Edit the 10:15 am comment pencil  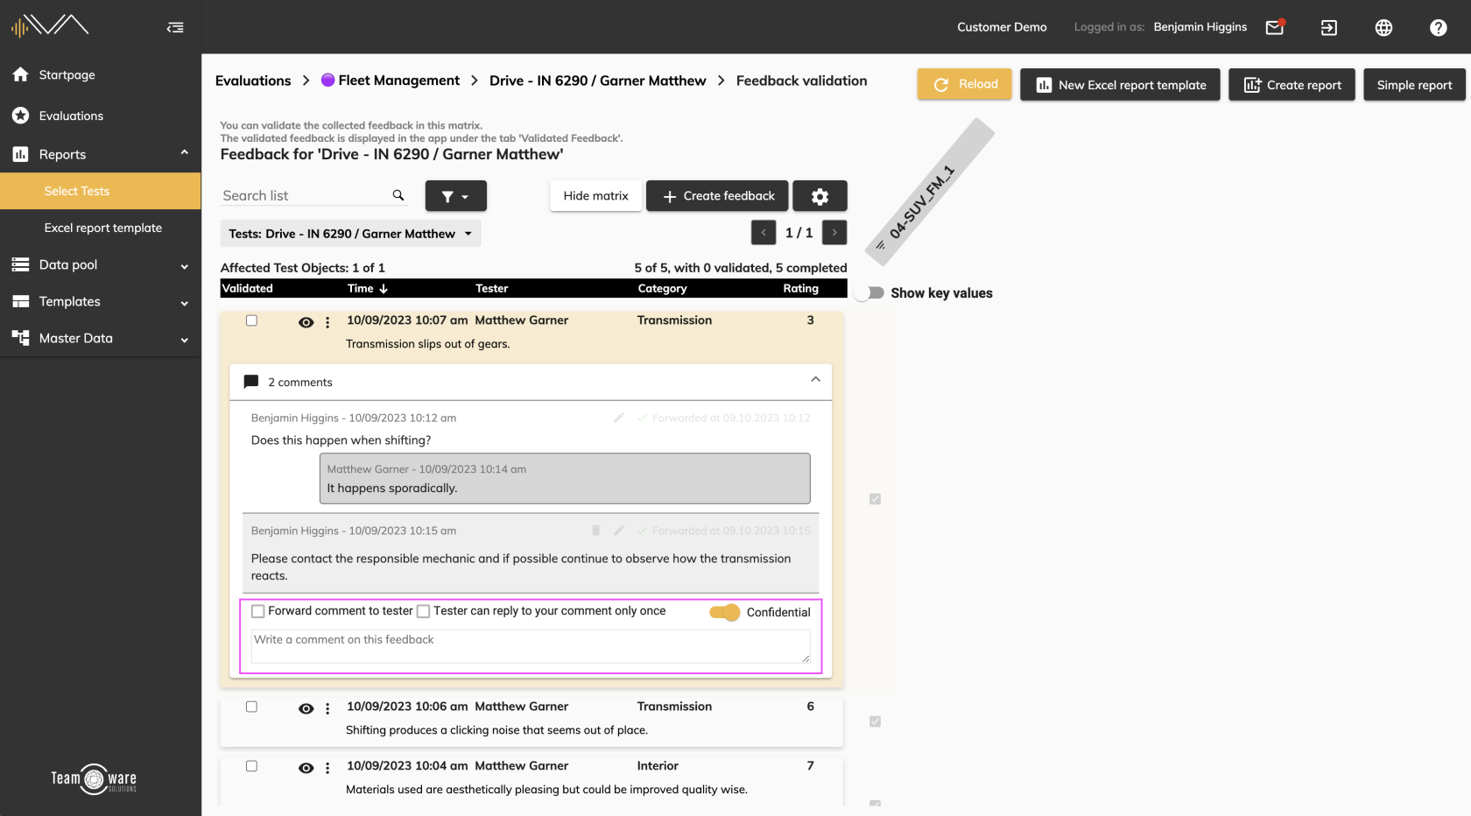coord(619,531)
